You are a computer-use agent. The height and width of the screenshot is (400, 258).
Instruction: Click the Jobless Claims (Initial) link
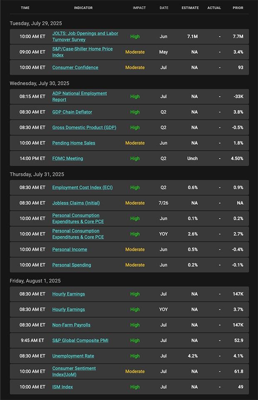[76, 203]
